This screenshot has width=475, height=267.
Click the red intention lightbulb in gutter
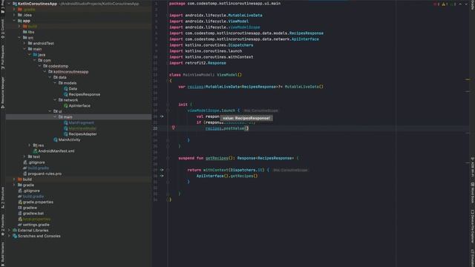pos(173,128)
